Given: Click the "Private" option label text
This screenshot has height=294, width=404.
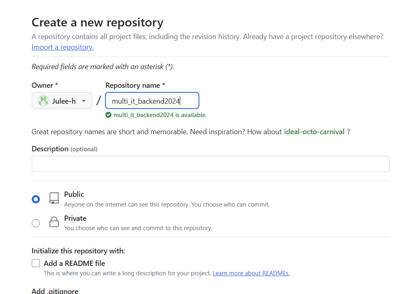Looking at the screenshot, I should [75, 218].
